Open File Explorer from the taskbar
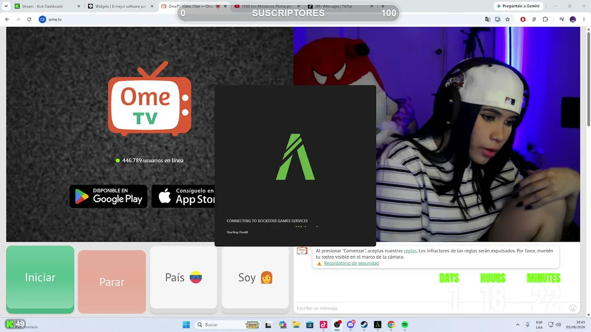591x332 pixels. tap(296, 325)
